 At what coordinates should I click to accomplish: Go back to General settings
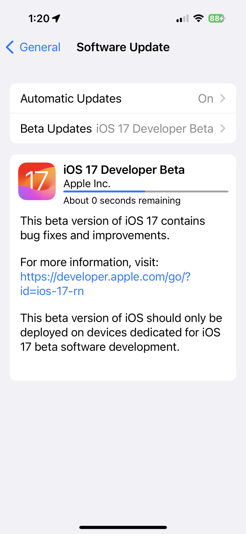point(40,47)
